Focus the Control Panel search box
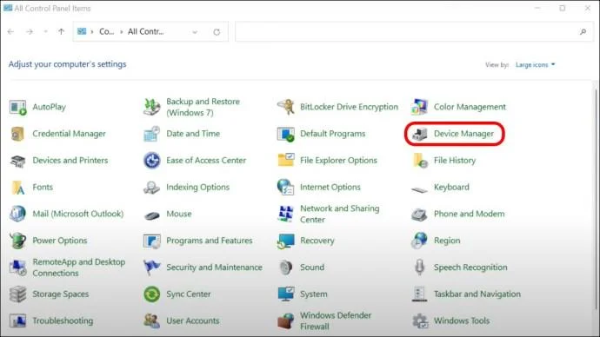The image size is (600, 337). click(414, 32)
